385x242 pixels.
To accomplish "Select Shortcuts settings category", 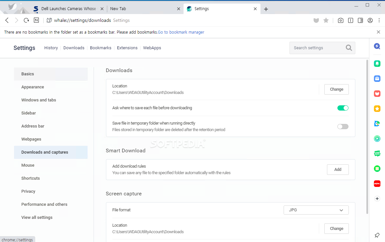I will click(51, 178).
